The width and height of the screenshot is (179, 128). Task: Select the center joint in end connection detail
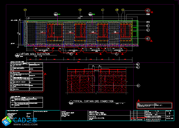coord(97,82)
